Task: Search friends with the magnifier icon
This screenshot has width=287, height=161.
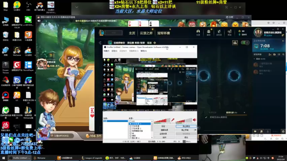Action: click(x=283, y=54)
